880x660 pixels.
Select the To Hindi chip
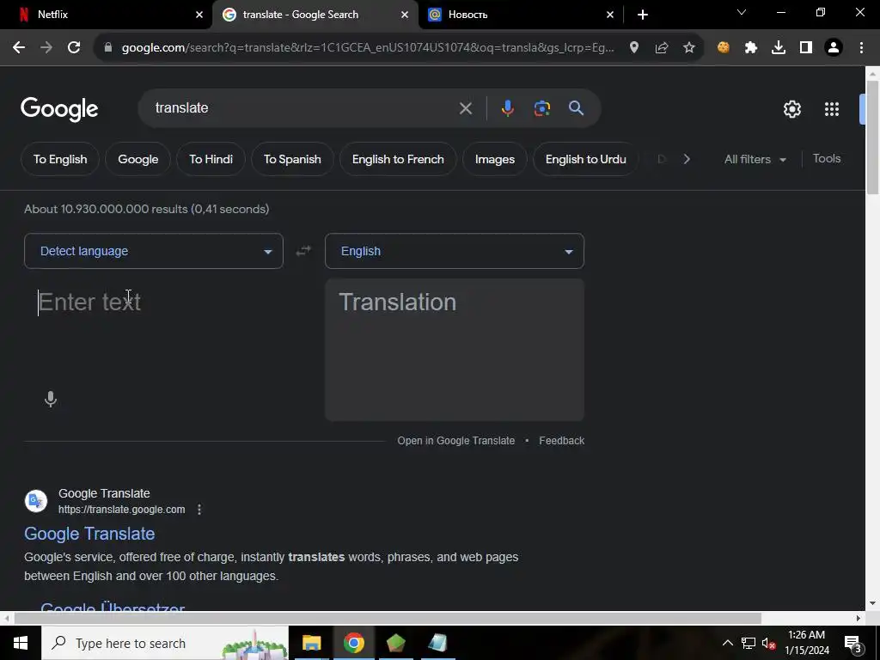(211, 159)
